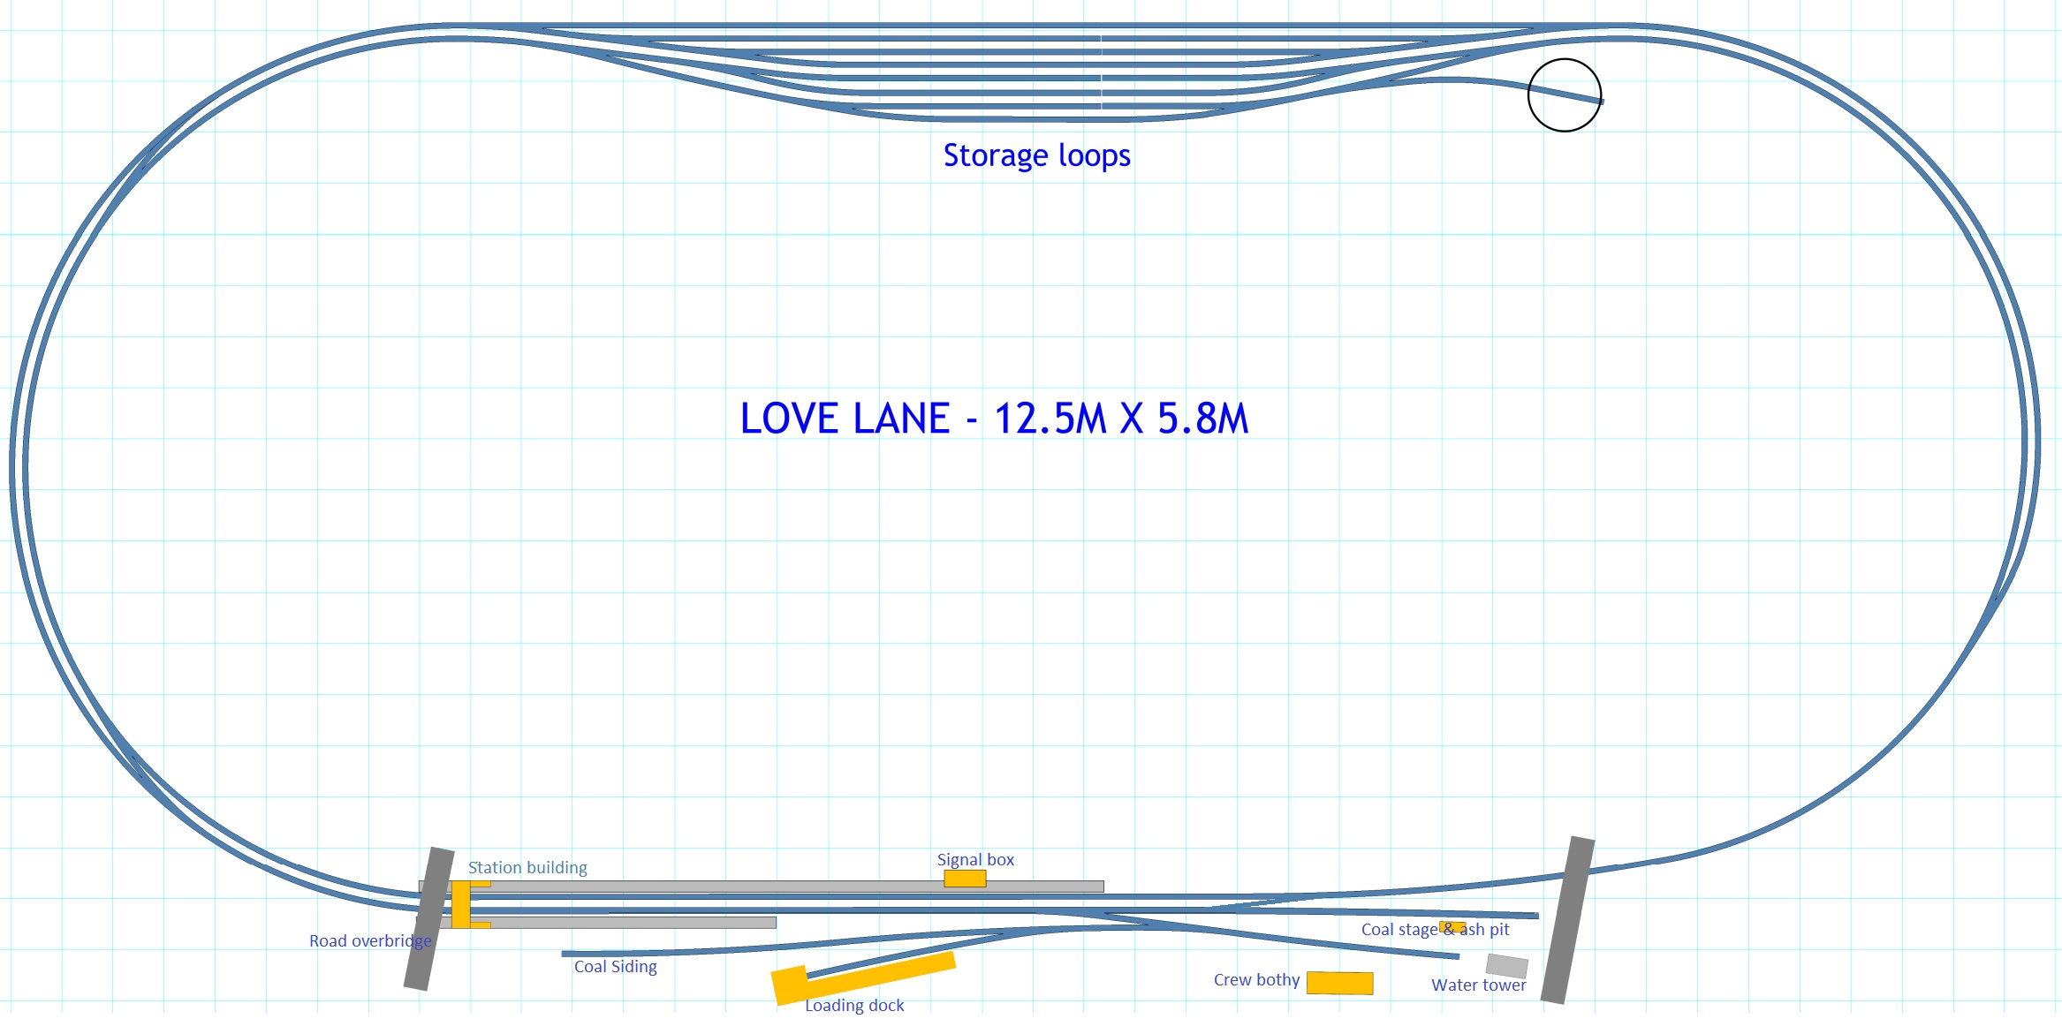This screenshot has width=2062, height=1034.
Task: Click the Loading dock text label
Action: pos(854,1006)
